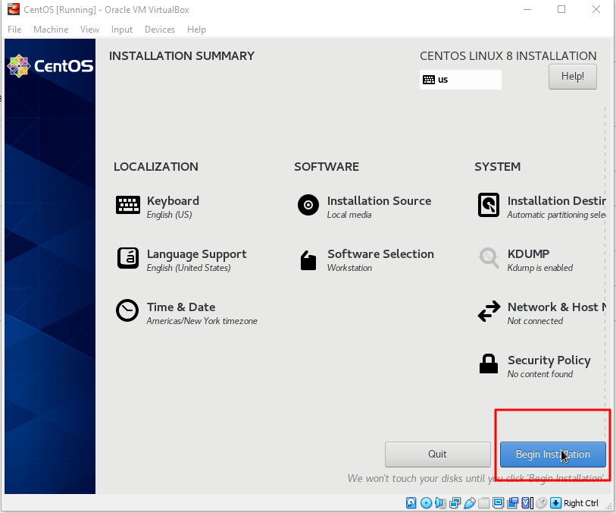Click the VirtualBox hard disk status icon
616x513 pixels.
(411, 503)
